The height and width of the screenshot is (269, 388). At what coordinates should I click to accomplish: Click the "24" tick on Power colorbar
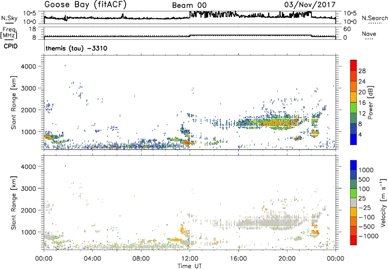(x=362, y=82)
